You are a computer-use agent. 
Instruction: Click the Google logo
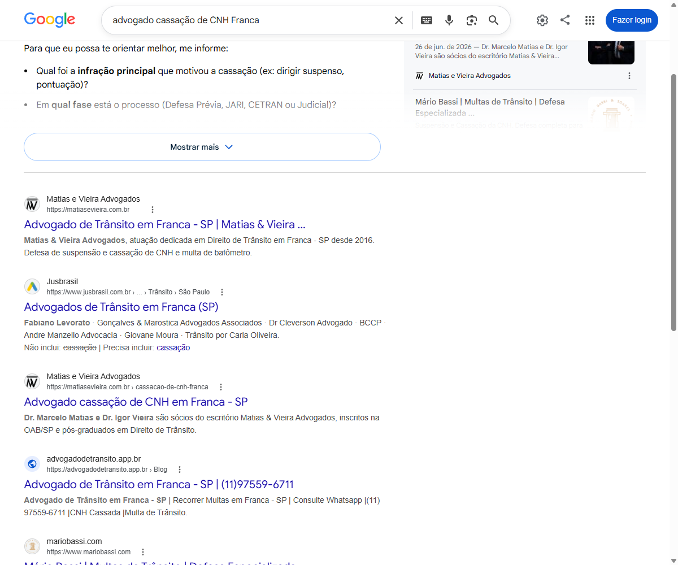[x=50, y=20]
